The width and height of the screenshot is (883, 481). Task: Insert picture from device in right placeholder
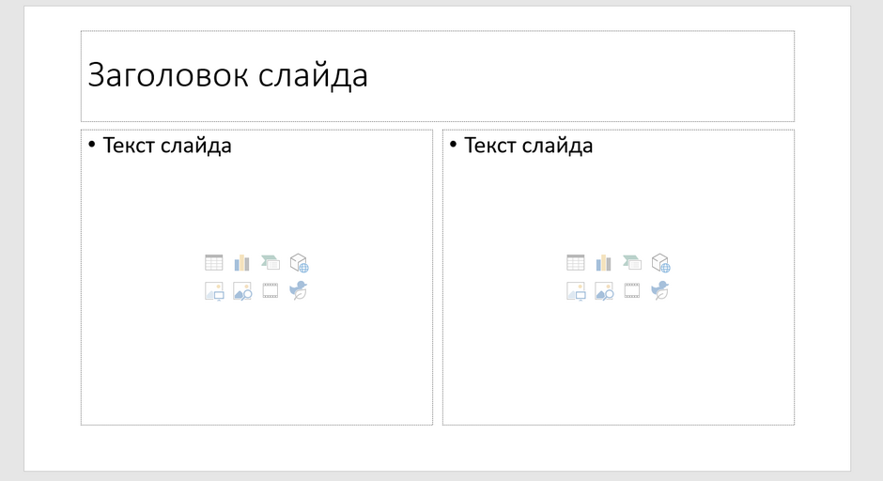[x=576, y=291]
